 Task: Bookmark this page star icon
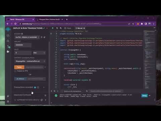pos(133,24)
